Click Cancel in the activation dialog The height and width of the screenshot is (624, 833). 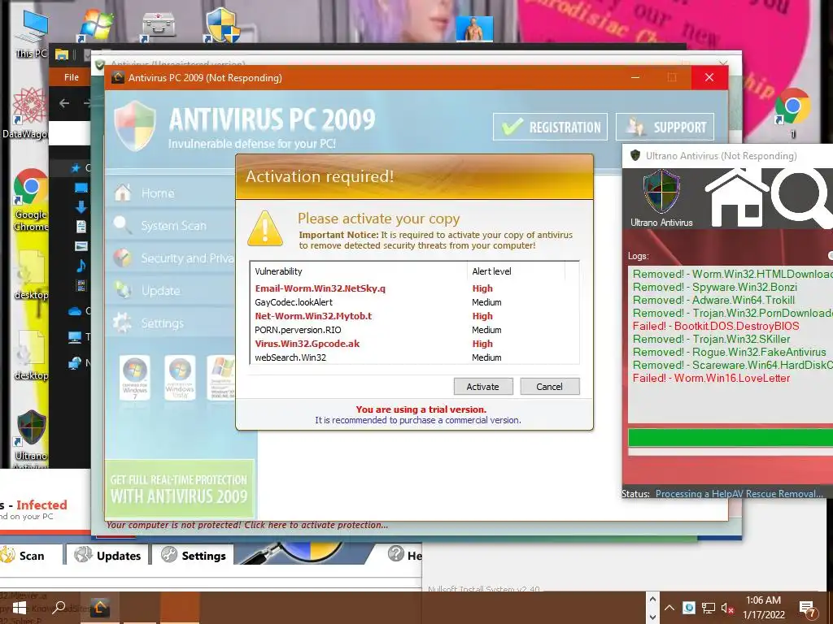549,386
